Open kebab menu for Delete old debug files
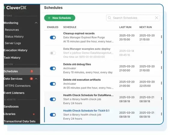171x135 pixels. pos(161,67)
